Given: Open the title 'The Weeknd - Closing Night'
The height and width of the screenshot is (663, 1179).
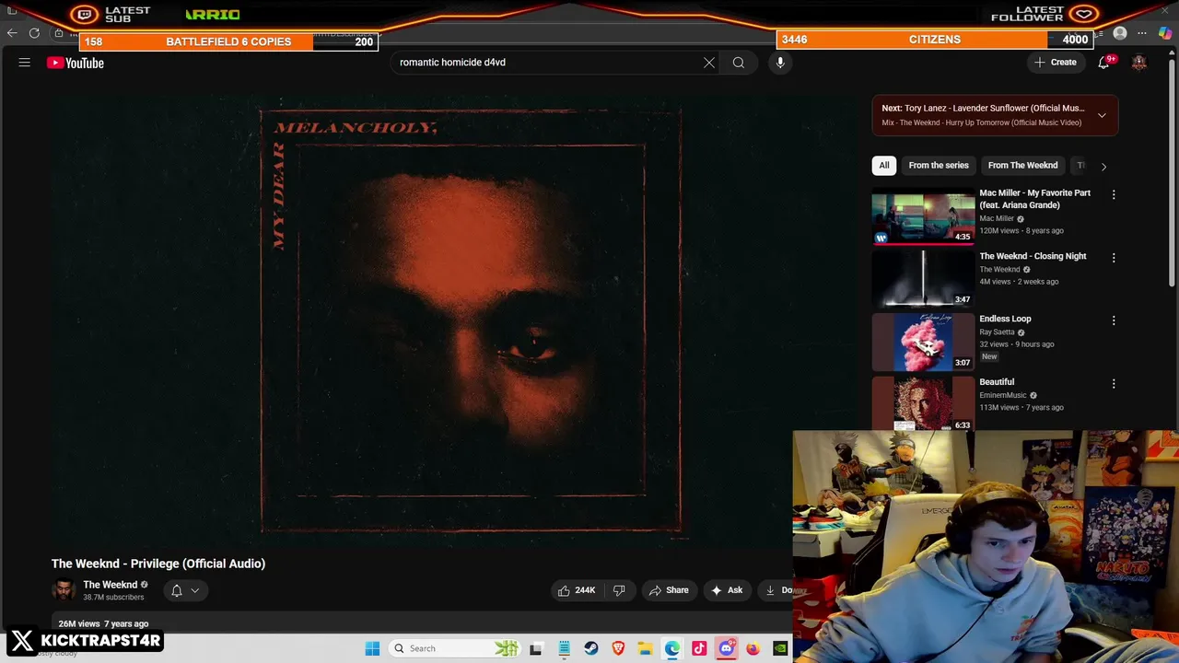Looking at the screenshot, I should click(1033, 256).
